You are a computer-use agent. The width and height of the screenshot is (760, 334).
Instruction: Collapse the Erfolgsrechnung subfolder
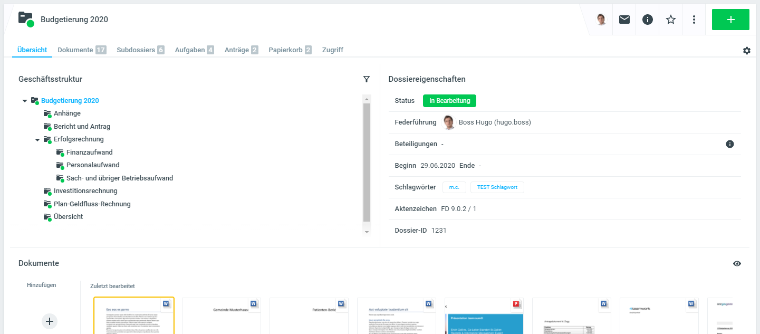coord(37,140)
